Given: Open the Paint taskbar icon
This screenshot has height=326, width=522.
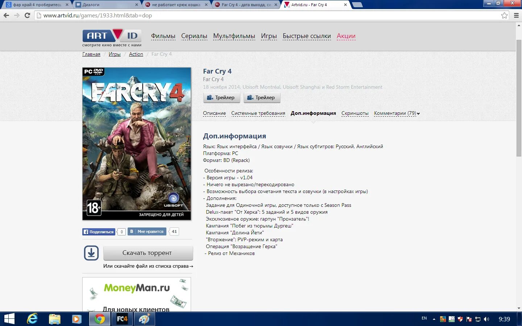Looking at the screenshot, I should click(x=144, y=319).
